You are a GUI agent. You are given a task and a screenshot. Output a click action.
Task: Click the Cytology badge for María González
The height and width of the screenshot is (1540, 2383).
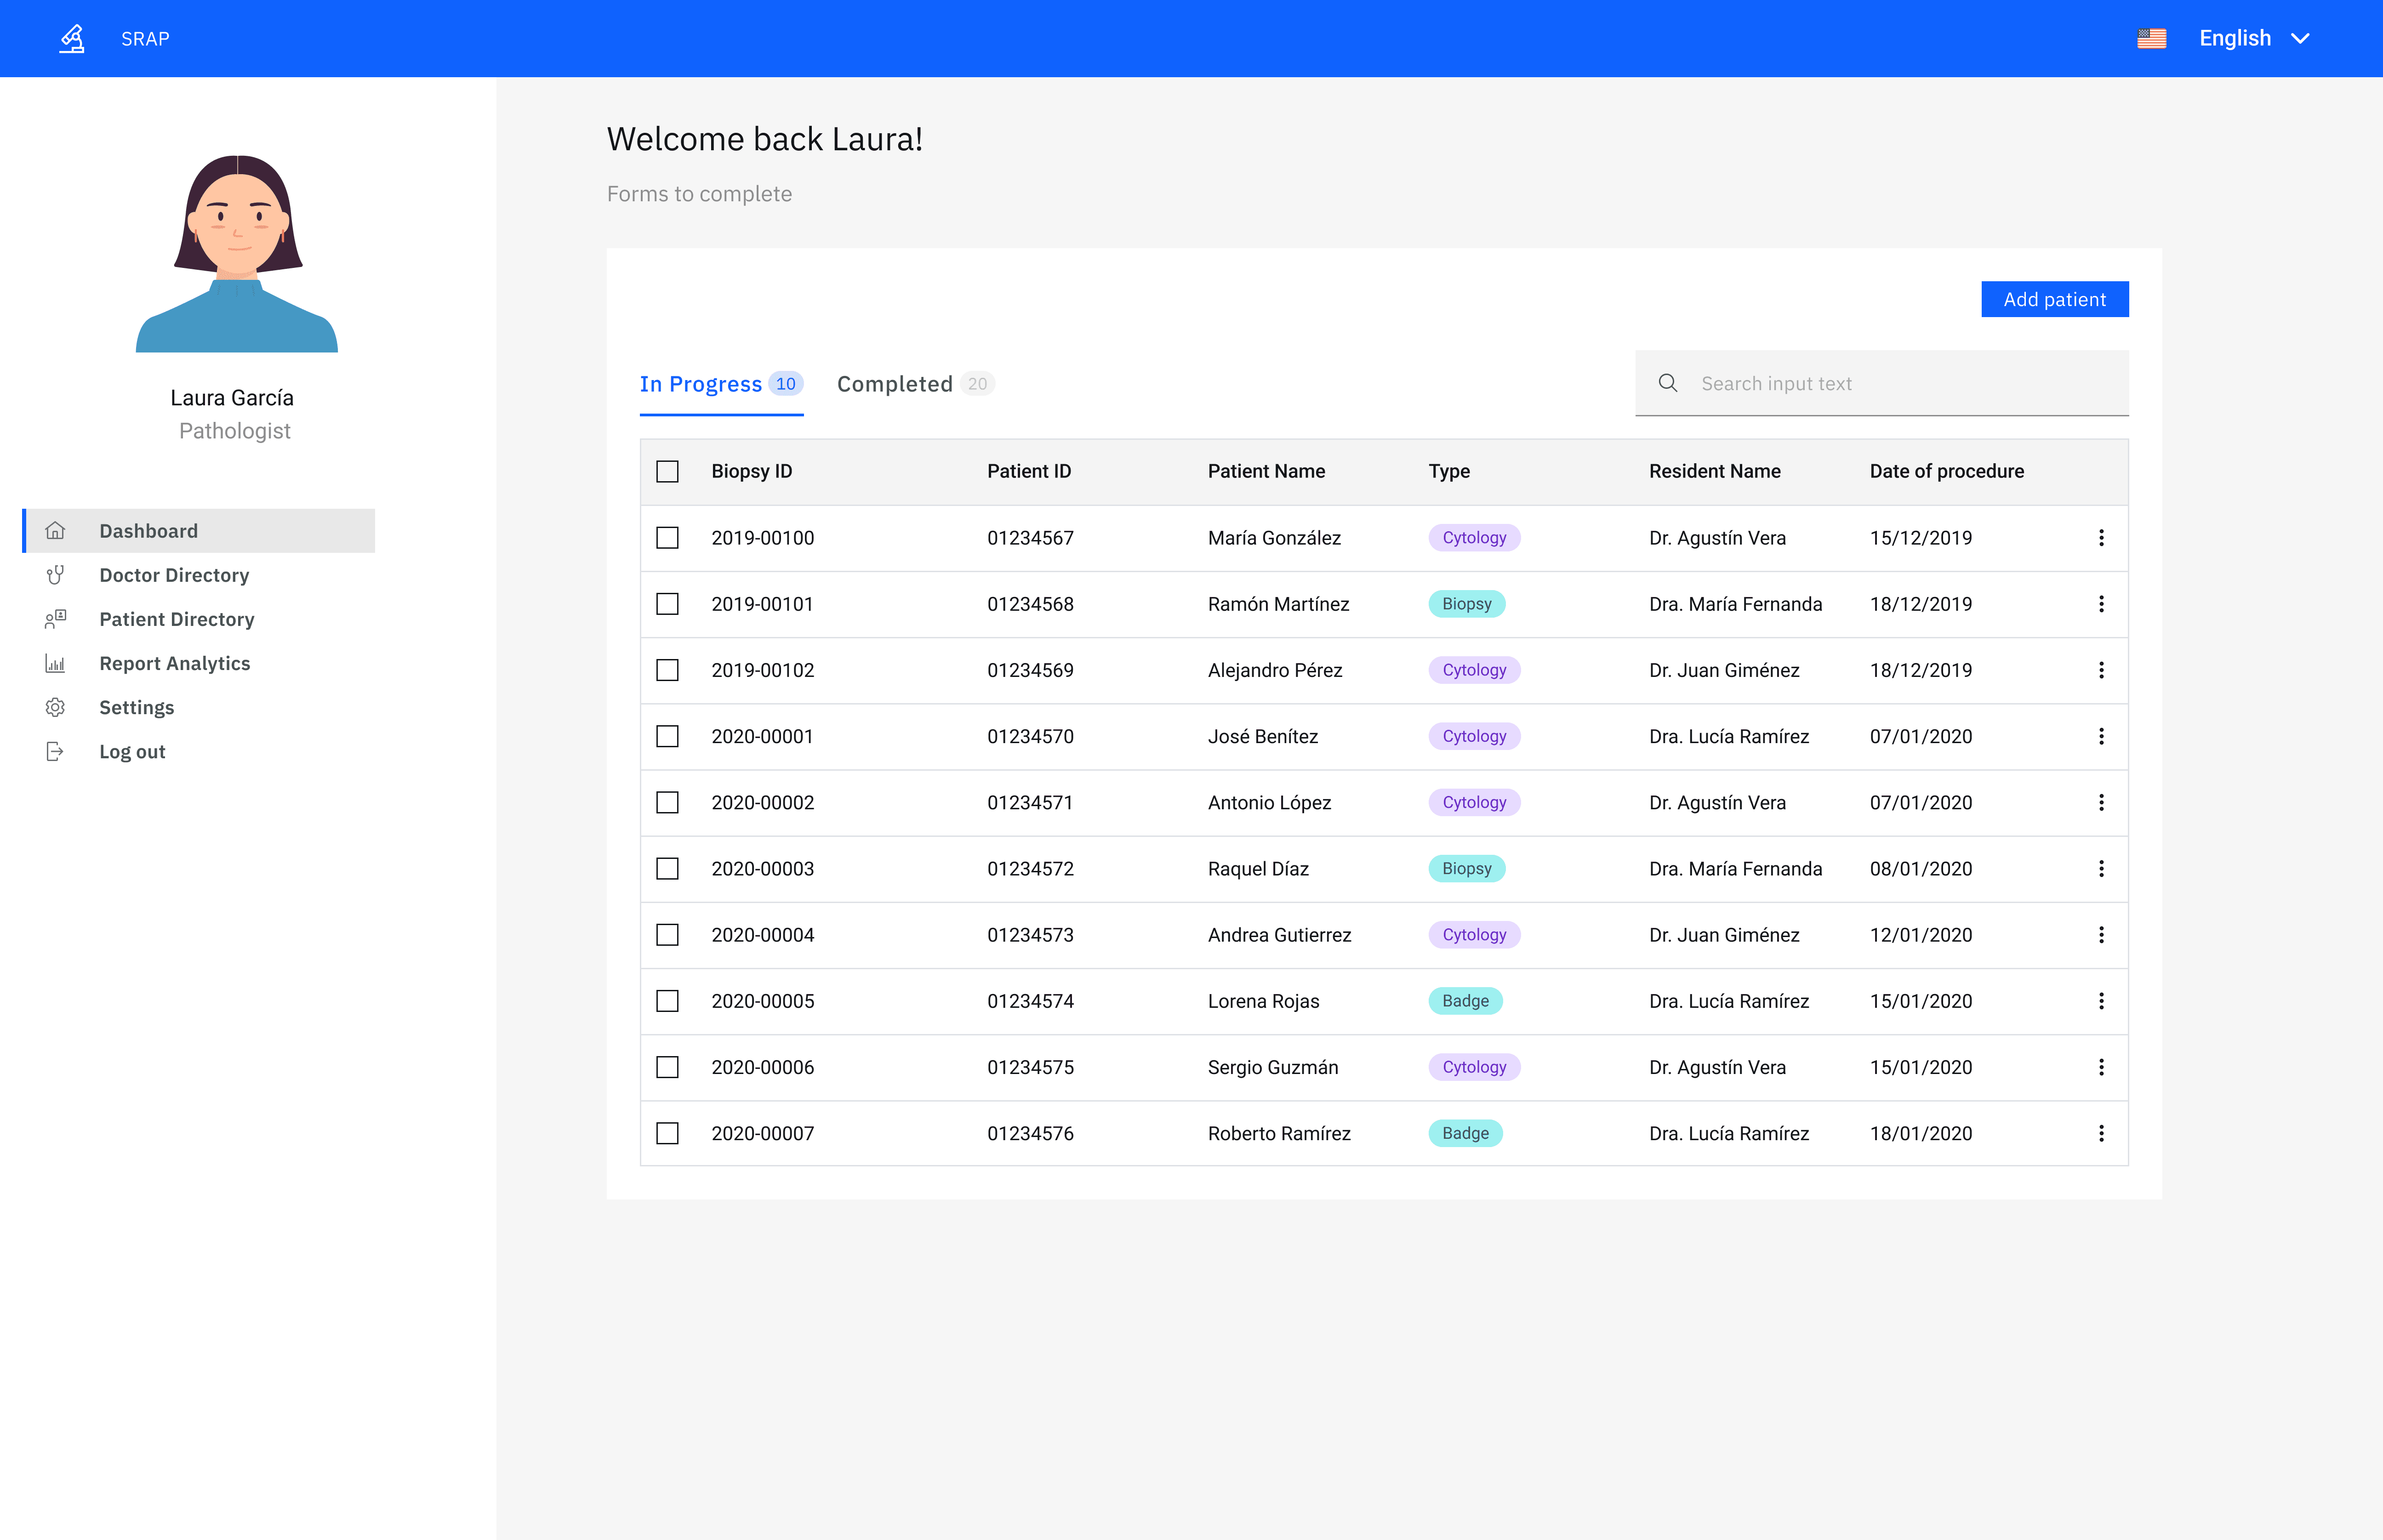click(1474, 538)
